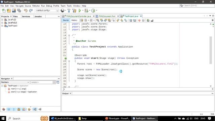Open the Run Project dropdown arrow
The width and height of the screenshot is (215, 121).
(x=83, y=10)
